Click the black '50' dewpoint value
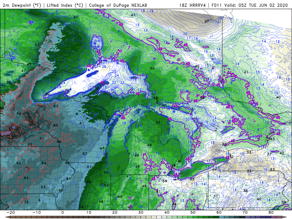 152,68
